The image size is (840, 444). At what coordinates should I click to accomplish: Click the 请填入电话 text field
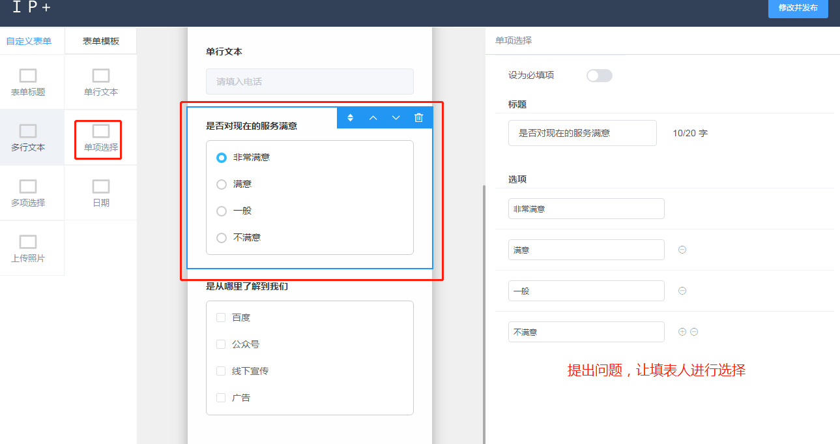(310, 81)
